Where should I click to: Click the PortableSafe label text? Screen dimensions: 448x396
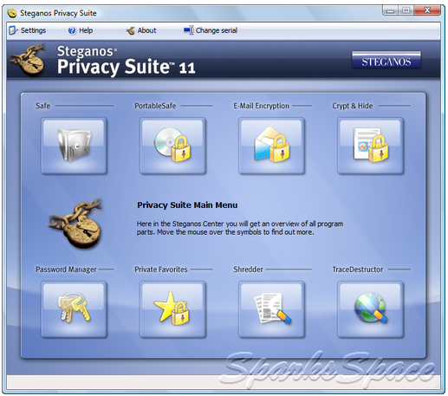coord(155,106)
